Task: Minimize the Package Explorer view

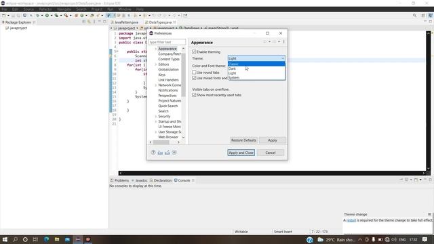Action: click(100, 22)
